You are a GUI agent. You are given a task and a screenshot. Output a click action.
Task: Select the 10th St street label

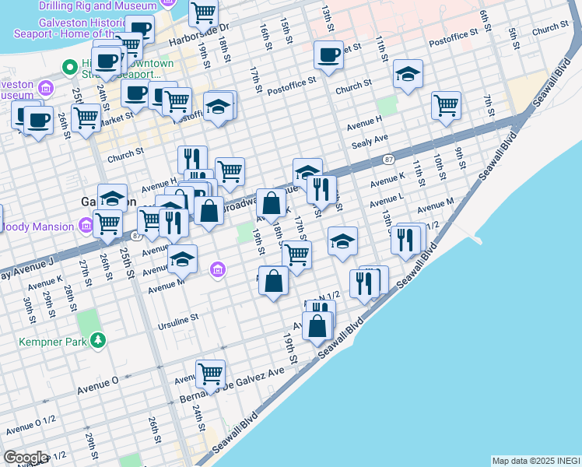point(439,167)
